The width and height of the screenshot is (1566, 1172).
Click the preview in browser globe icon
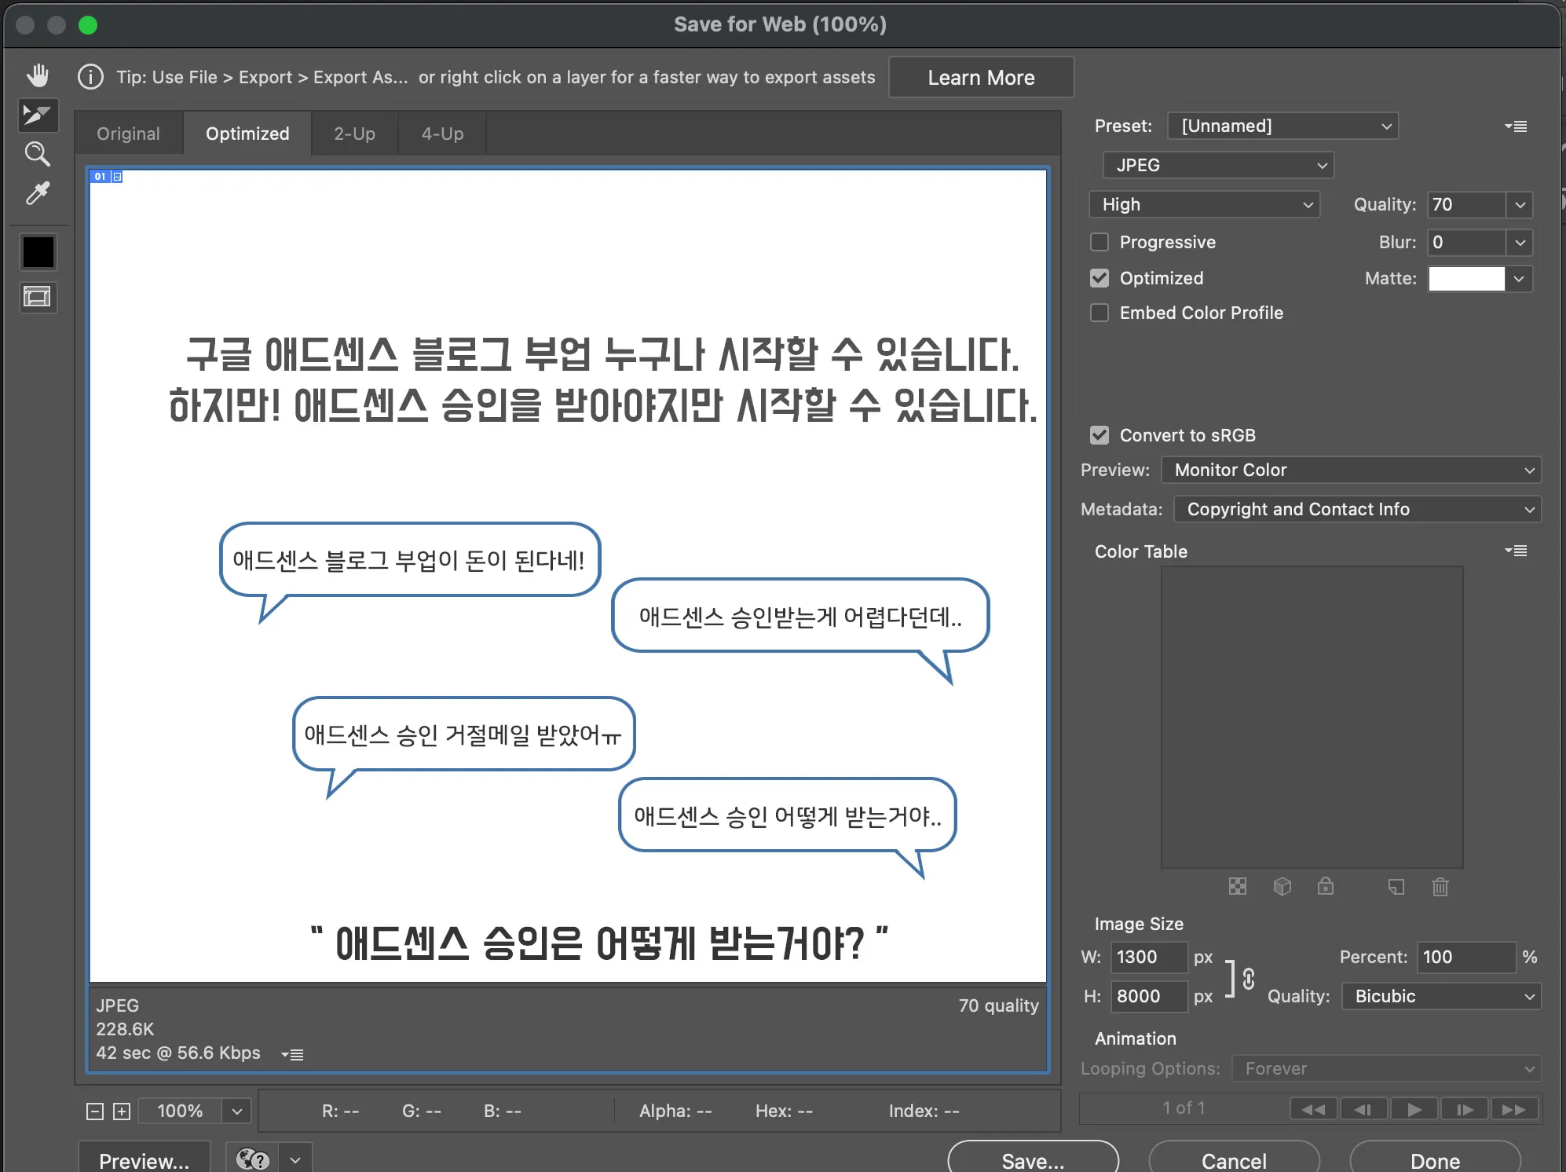(253, 1159)
